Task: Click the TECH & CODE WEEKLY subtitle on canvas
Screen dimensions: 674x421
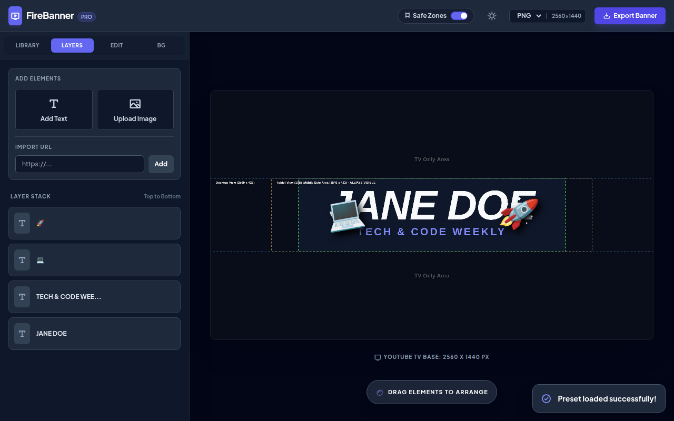Action: pos(432,232)
